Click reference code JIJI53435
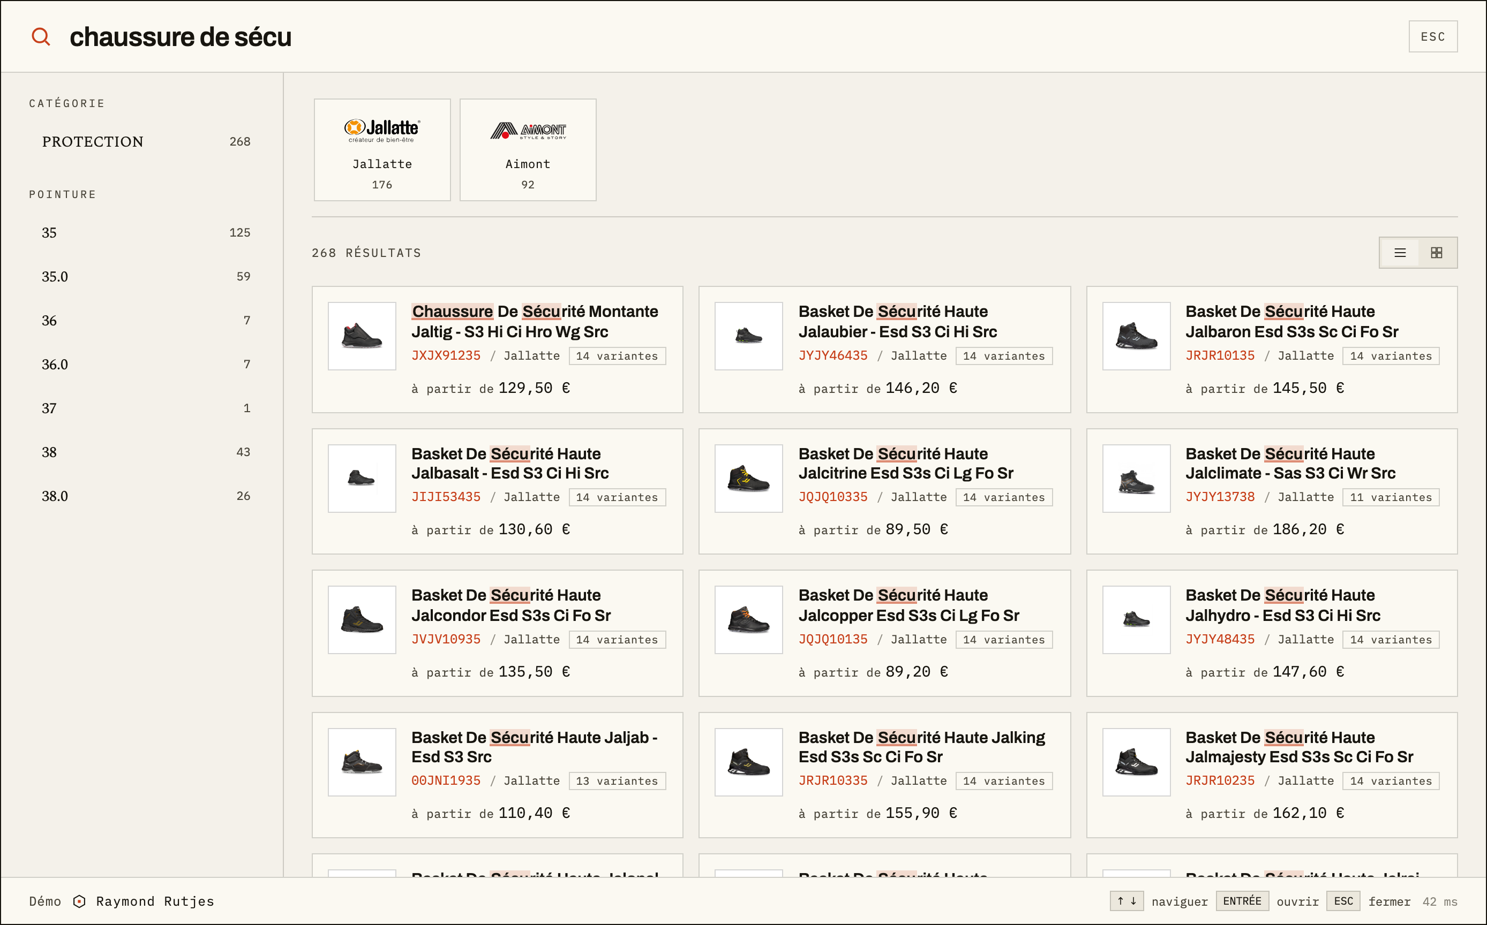Viewport: 1487px width, 925px height. pyautogui.click(x=446, y=497)
